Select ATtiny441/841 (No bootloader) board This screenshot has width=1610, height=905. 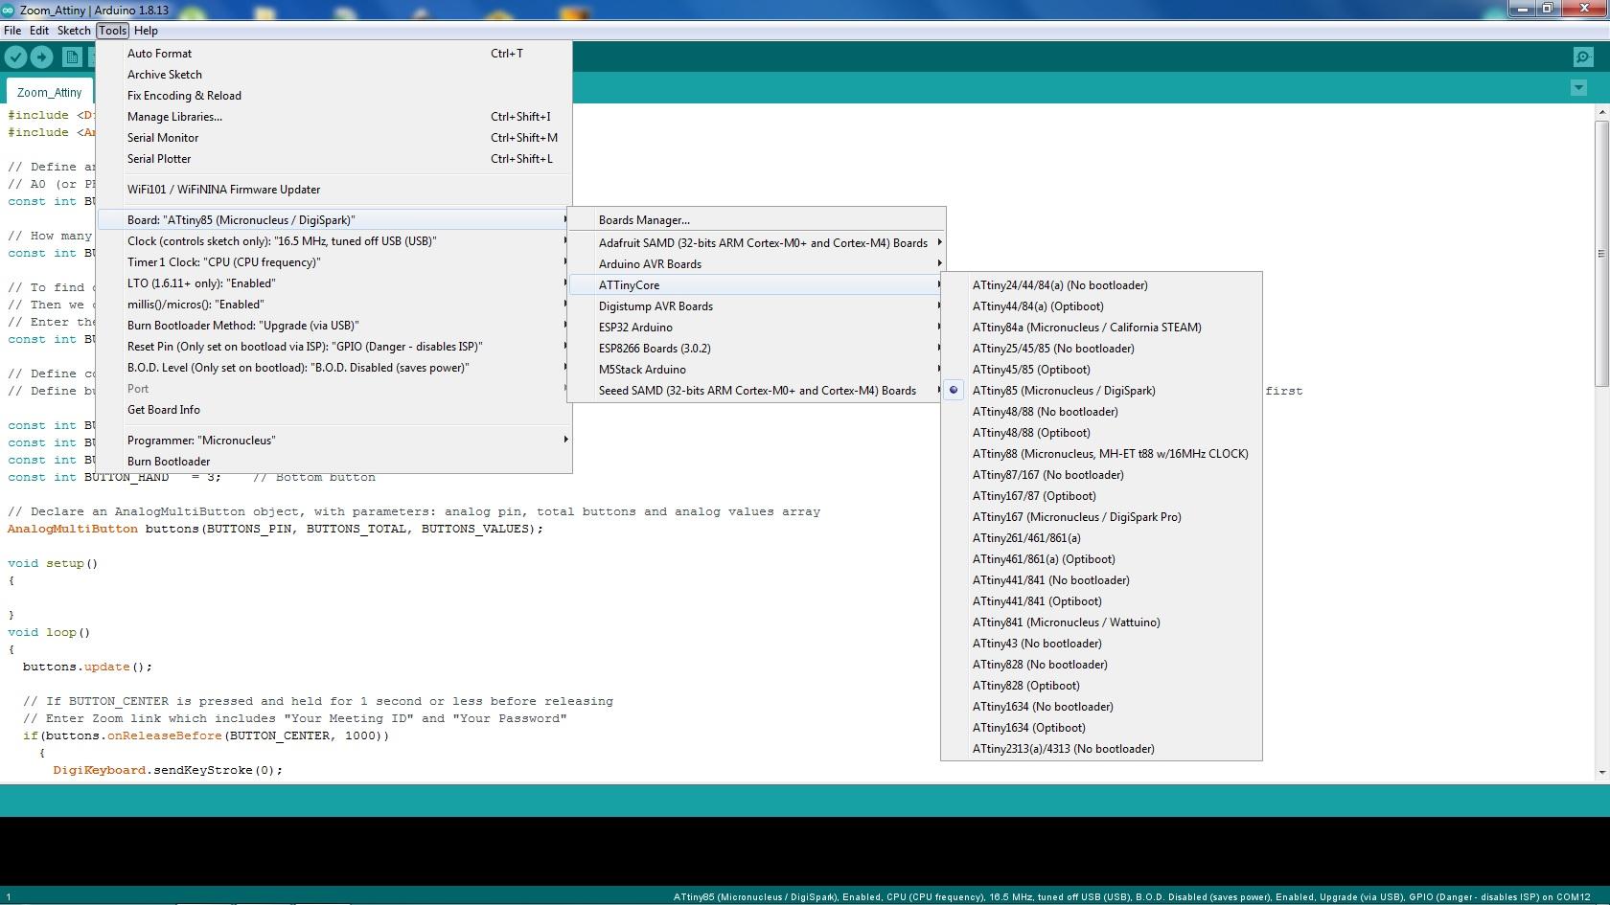click(x=1101, y=580)
